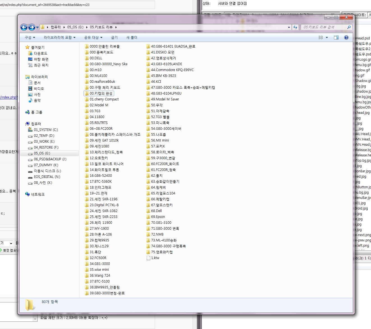Select 홈 그룹 in the navigation pane
Image resolution: width=371 pixels, height=329 pixels.
[34, 112]
